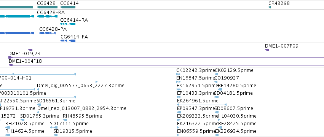Select the CG6414-RA transcript glyph
Screen dimensions: 324x137
pos(68,24)
